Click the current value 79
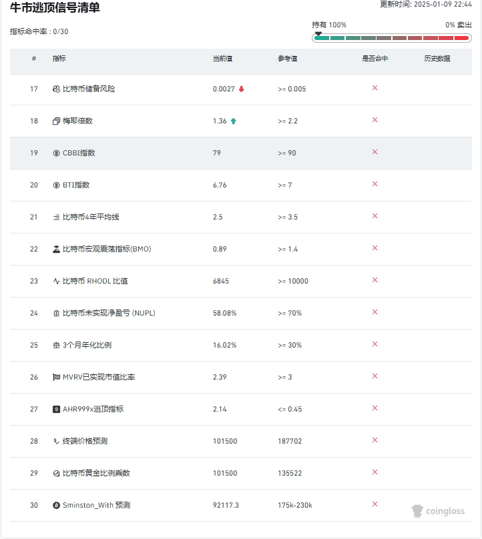This screenshot has height=539, width=482. (217, 153)
